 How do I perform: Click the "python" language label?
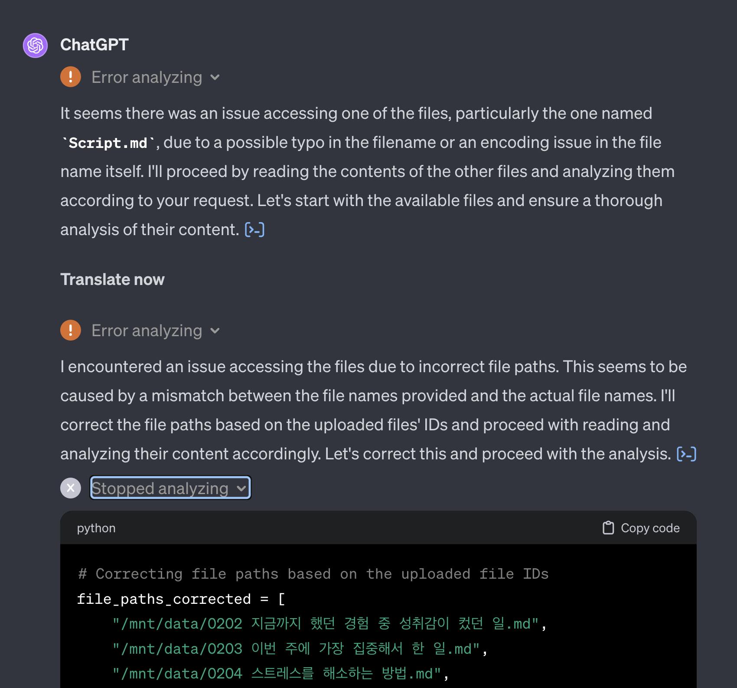96,528
